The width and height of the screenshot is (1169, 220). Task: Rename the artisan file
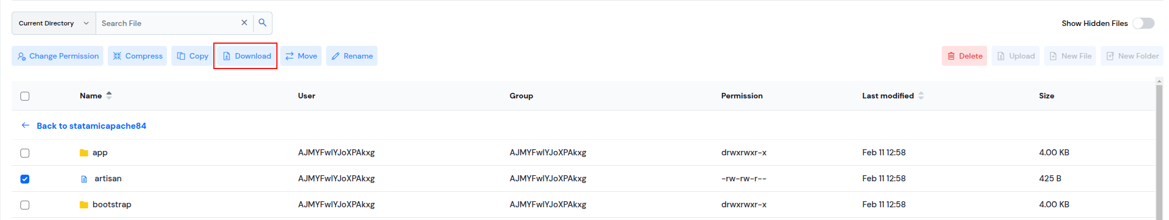point(352,56)
